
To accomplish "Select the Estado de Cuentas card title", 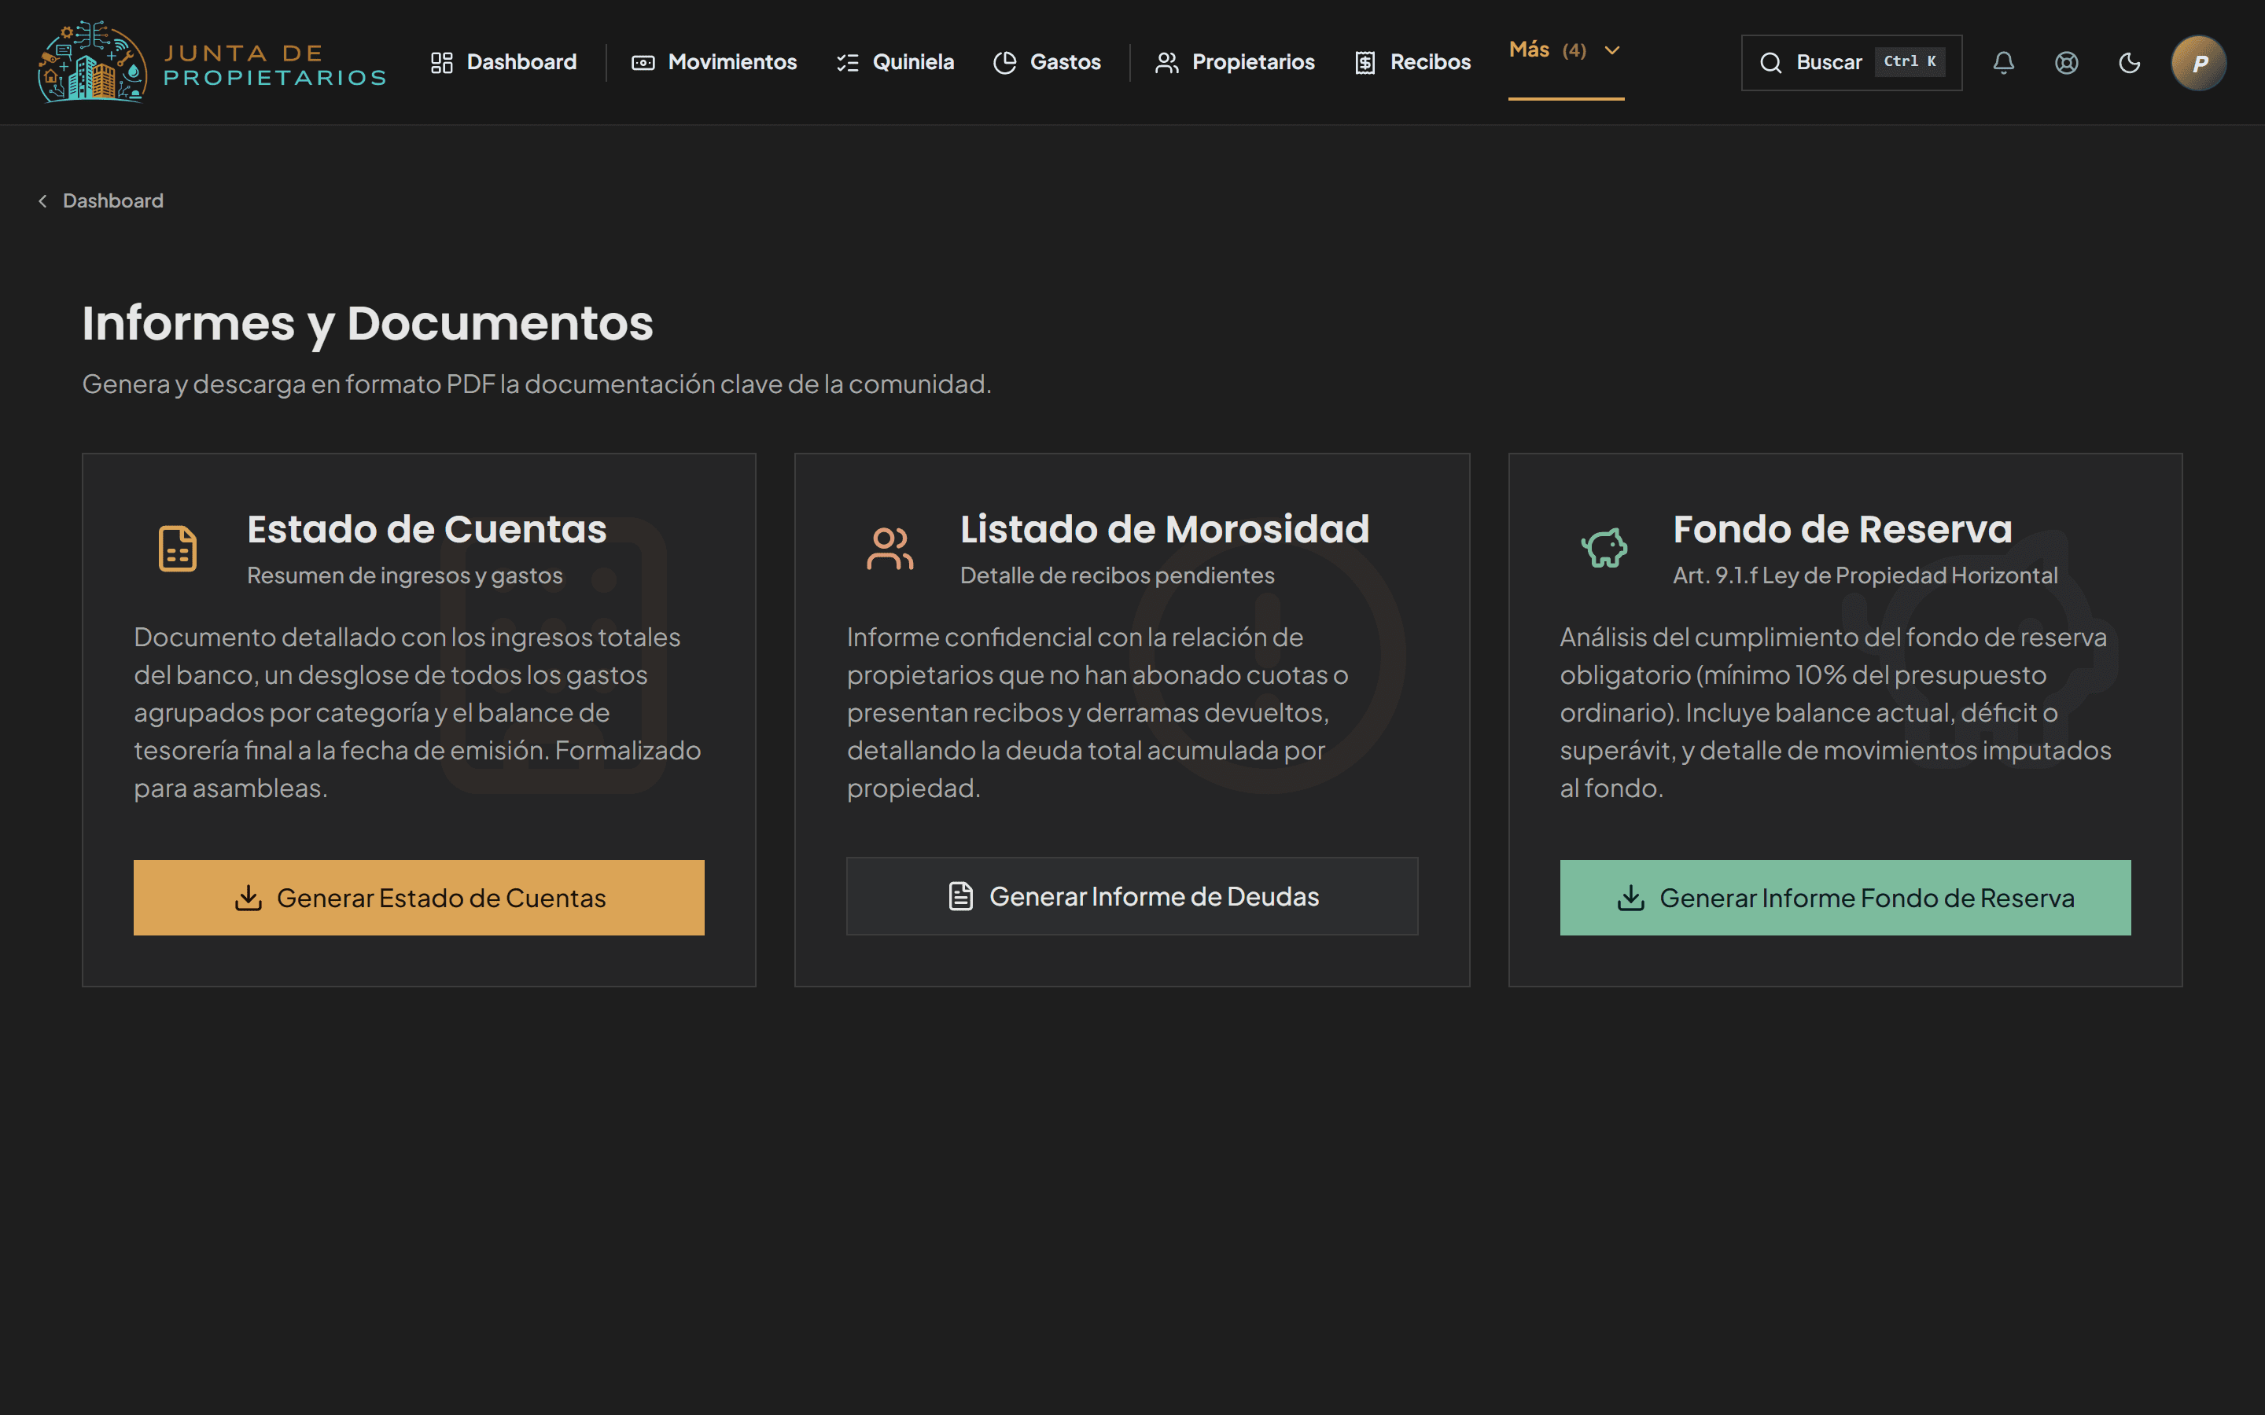I will point(427,530).
